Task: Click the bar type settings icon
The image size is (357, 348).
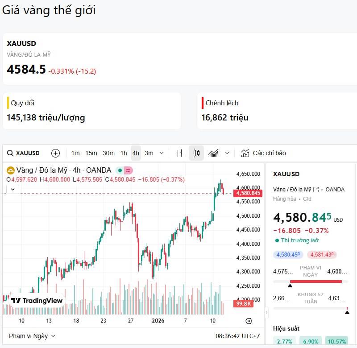Action: [x=179, y=153]
